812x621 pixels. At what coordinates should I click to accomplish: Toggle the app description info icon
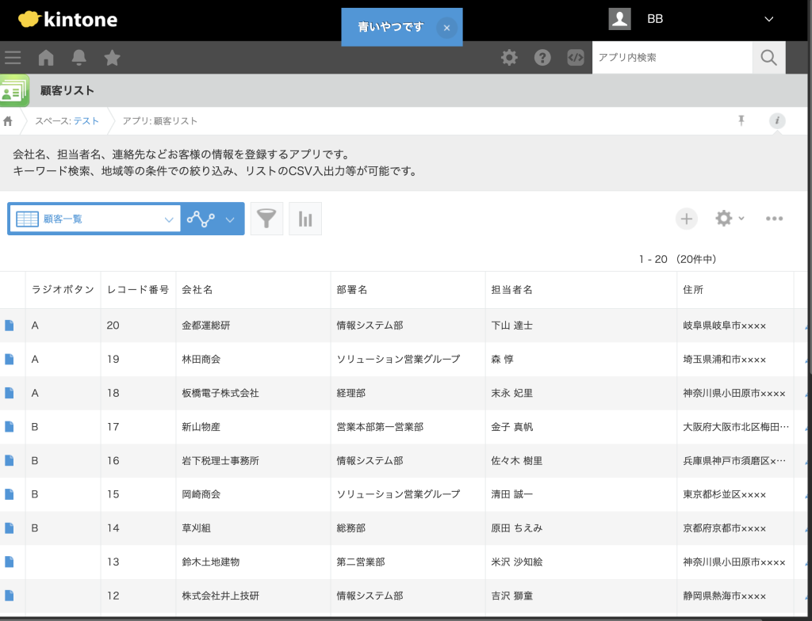point(776,120)
